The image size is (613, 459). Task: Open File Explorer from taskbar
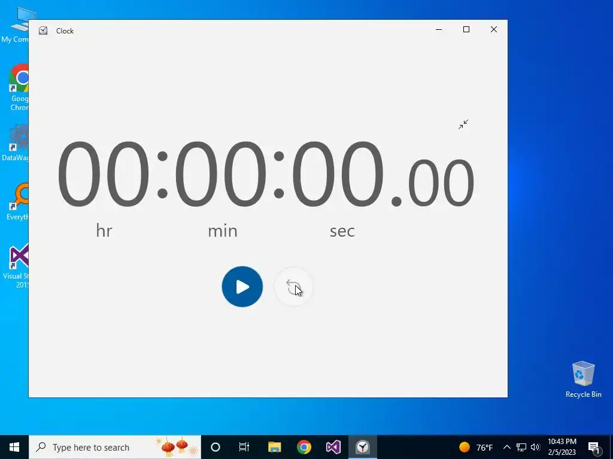pyautogui.click(x=274, y=447)
